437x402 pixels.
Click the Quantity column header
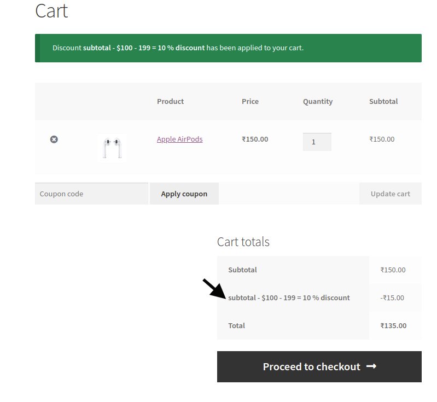[x=318, y=102]
